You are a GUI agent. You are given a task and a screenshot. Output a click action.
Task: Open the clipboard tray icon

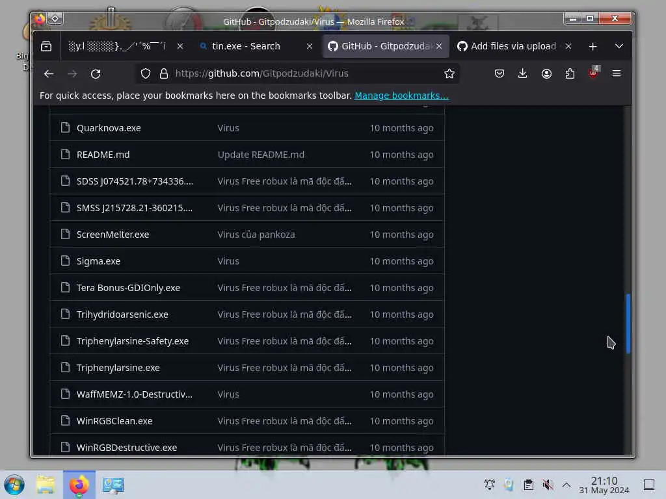(528, 485)
